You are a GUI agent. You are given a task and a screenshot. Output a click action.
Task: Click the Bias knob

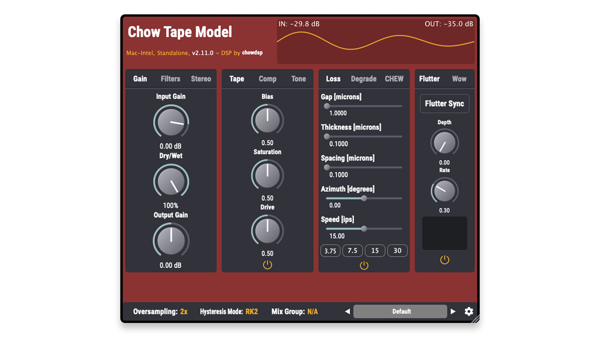click(267, 120)
